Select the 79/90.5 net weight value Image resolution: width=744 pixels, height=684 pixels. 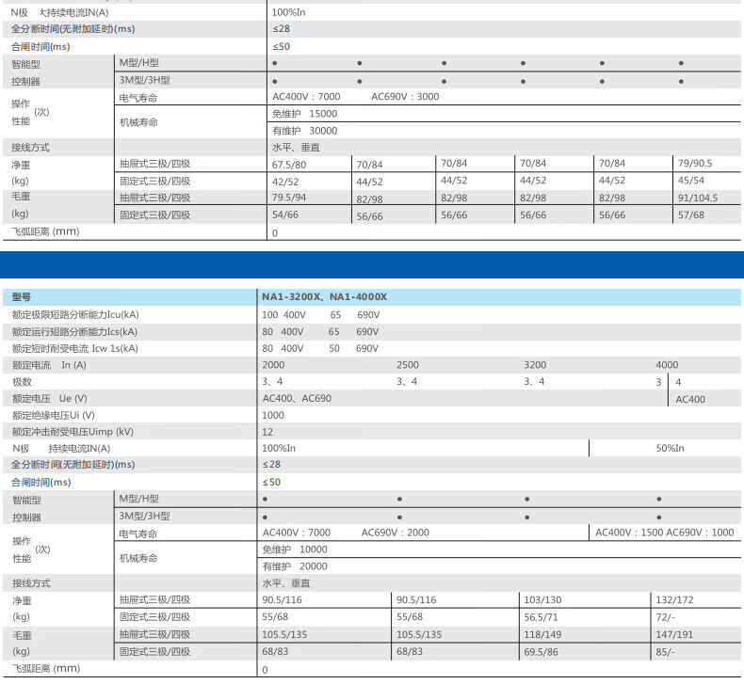point(695,164)
